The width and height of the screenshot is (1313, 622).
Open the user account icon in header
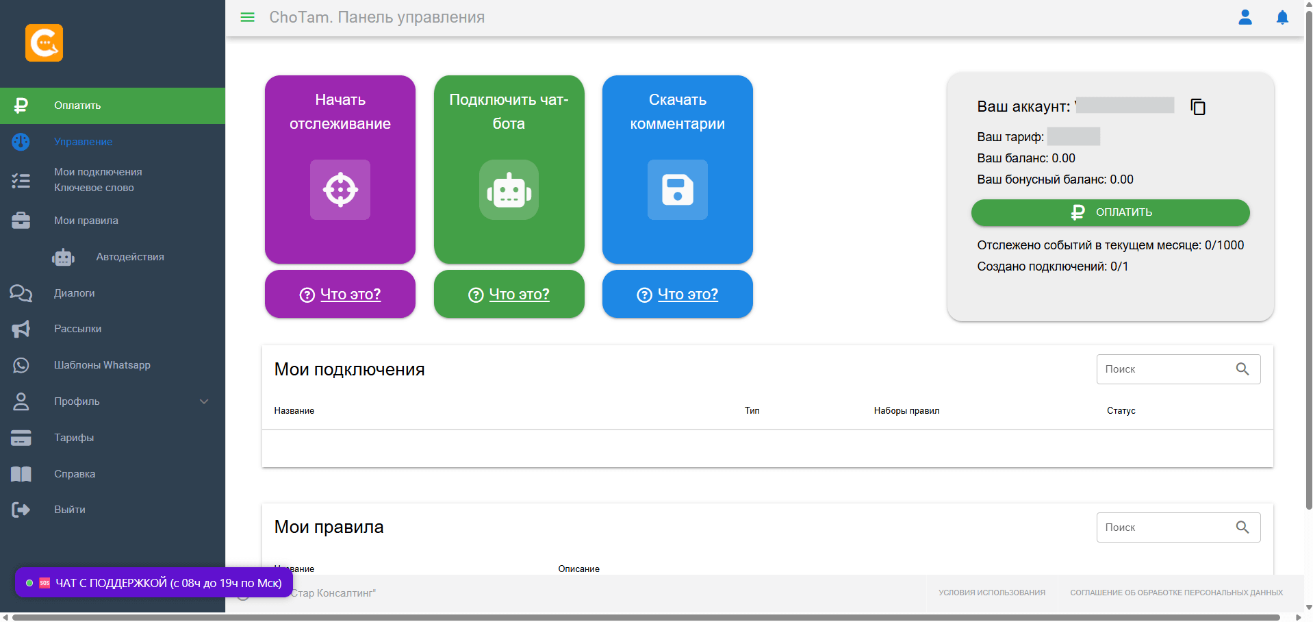pyautogui.click(x=1245, y=17)
